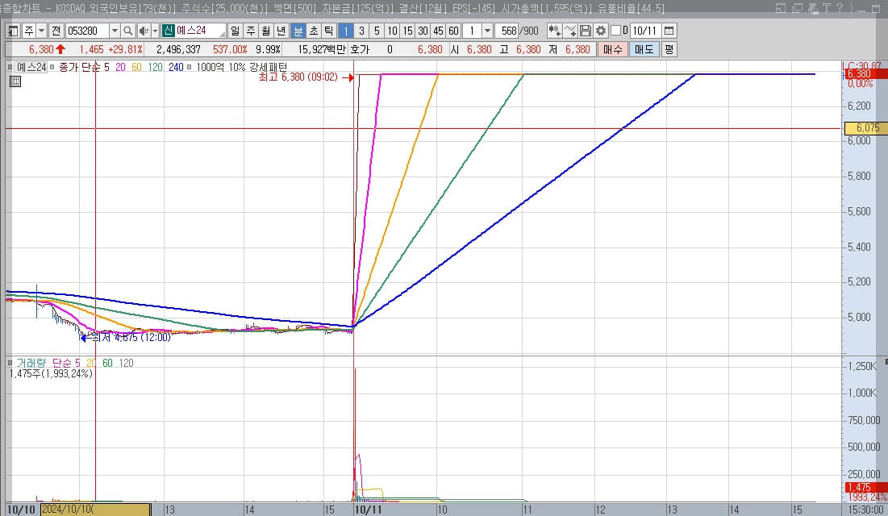Select the second (초) chart mode
Screen dimensions: 888x516
tap(313, 31)
